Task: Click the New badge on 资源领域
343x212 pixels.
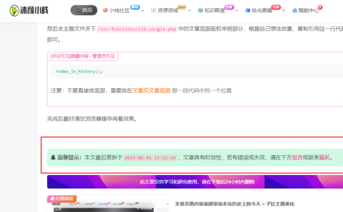Action: [182, 7]
